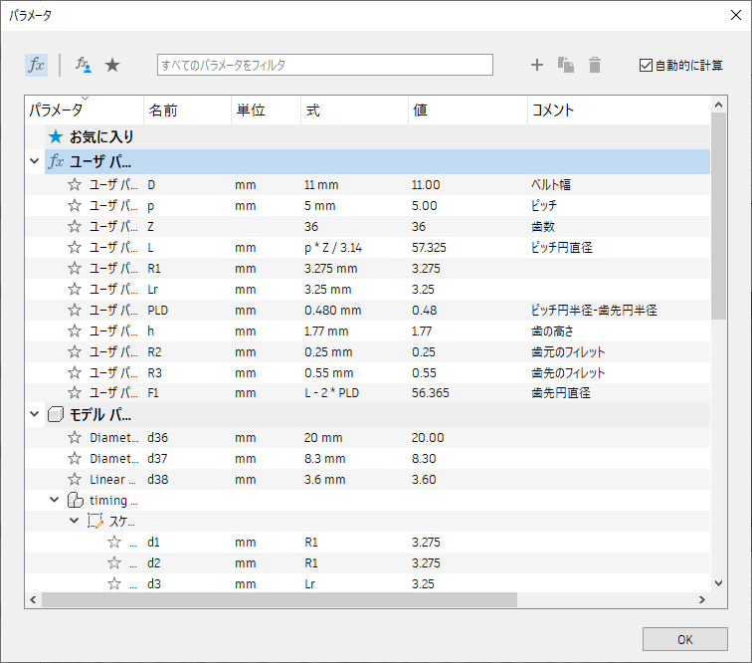Toggle favorite star for d36 parameter
Screen dimensions: 752x663
tap(74, 437)
